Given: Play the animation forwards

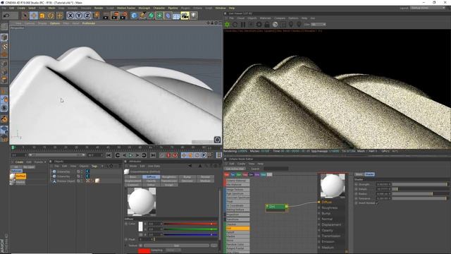Looking at the screenshot, I should (131, 155).
